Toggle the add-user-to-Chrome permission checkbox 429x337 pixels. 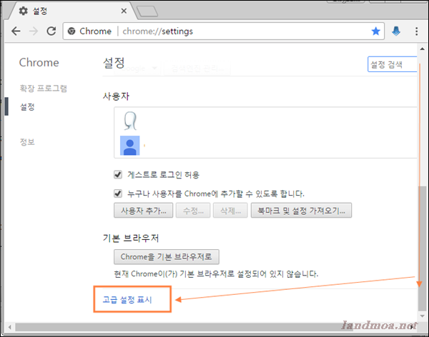[x=118, y=193]
